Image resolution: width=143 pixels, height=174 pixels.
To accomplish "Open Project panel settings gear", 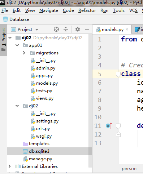I will pos(78,29).
